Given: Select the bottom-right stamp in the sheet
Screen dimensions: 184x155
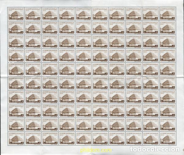Looking at the screenshot, I should (167, 138).
